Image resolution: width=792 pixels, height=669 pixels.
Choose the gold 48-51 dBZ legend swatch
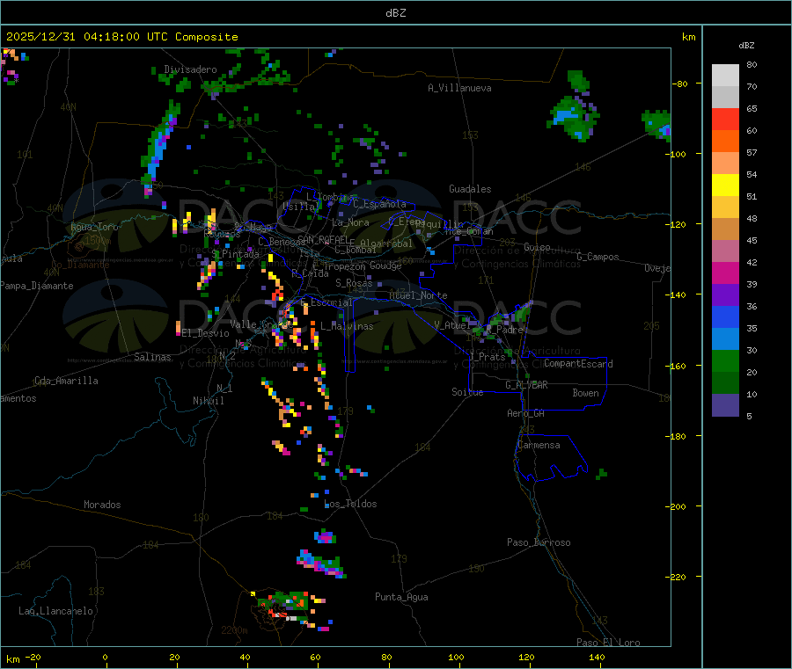pos(725,207)
